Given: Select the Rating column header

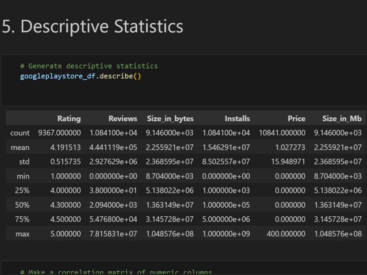Looking at the screenshot, I should (69, 118).
